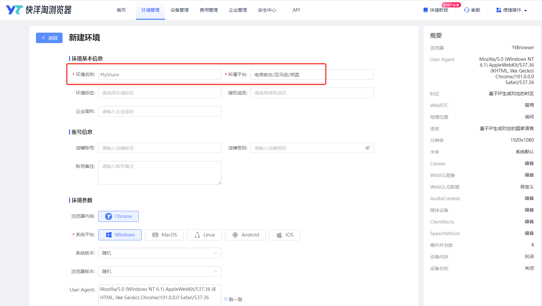Click the 硬件并发数 label in summary
This screenshot has width=542, height=306.
pos(442,245)
